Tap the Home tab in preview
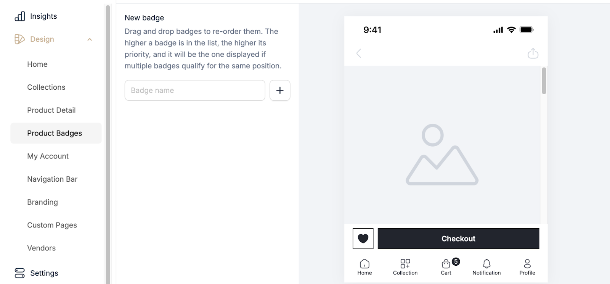610x284 pixels. [x=364, y=266]
